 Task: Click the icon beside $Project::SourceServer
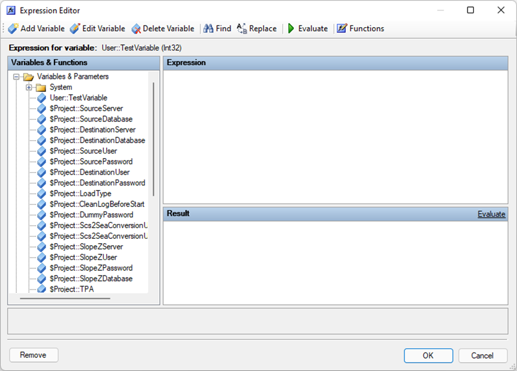(x=41, y=108)
